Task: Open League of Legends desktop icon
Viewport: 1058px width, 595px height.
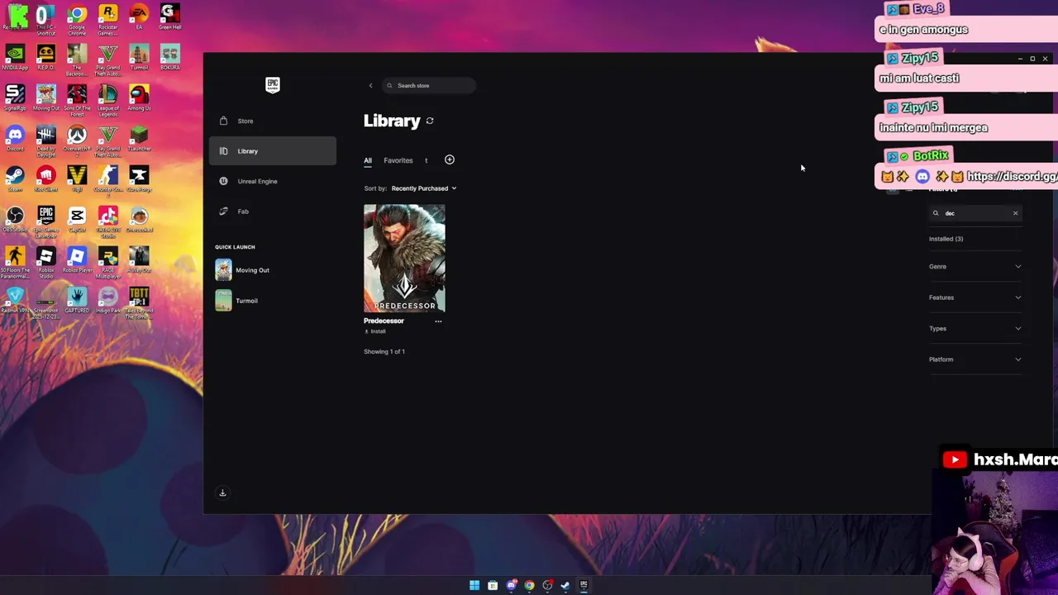Action: (107, 101)
